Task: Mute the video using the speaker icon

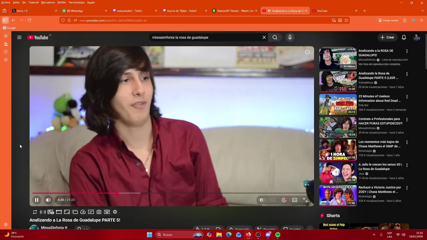Action: [x=48, y=200]
